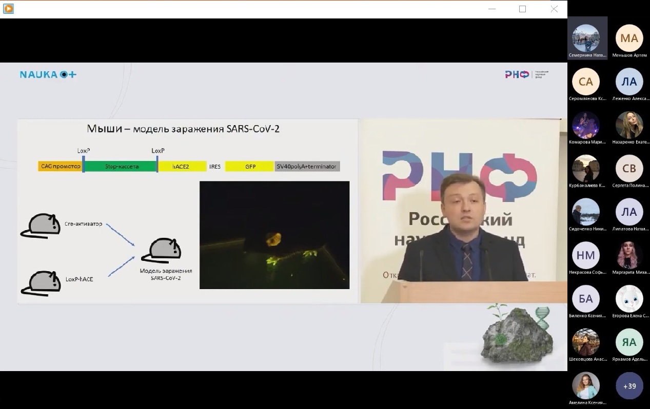Viewport: 650px width, 409px height.
Task: Select Амелина Ксения's participant photo
Action: pyautogui.click(x=585, y=386)
